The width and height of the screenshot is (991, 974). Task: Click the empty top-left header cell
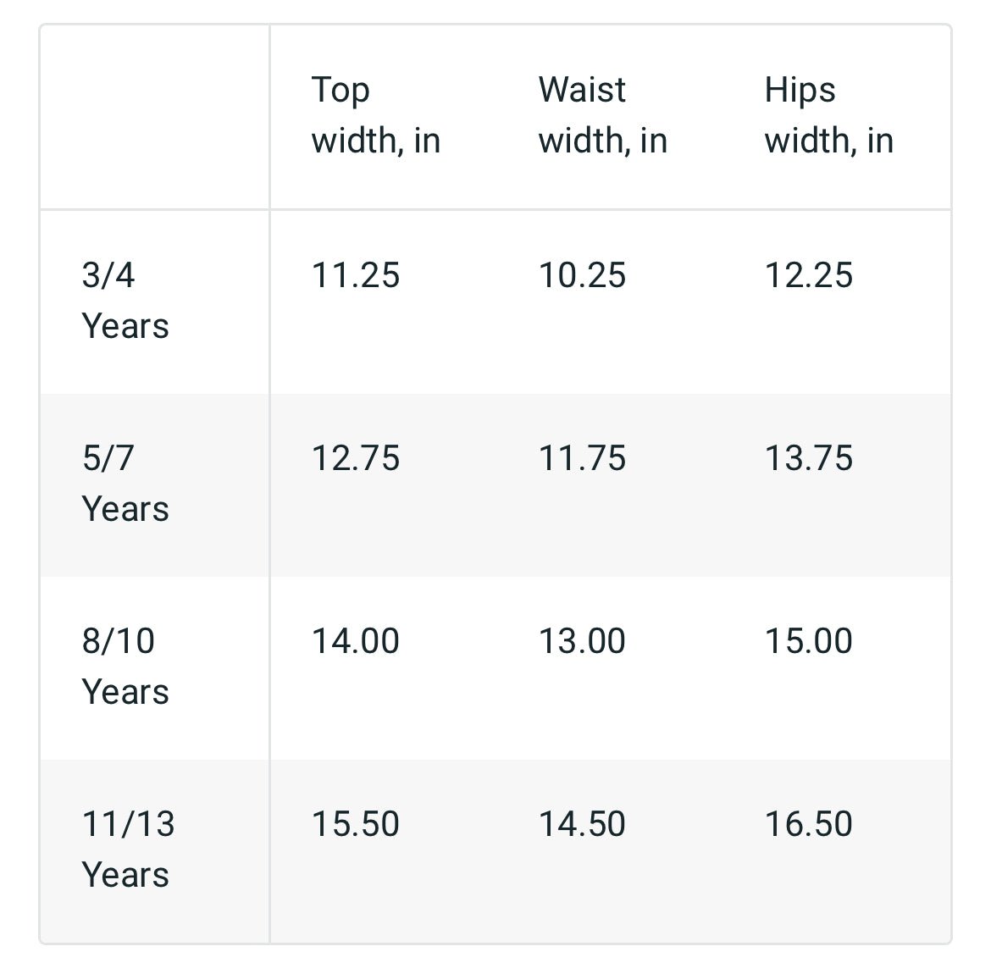pyautogui.click(x=154, y=117)
